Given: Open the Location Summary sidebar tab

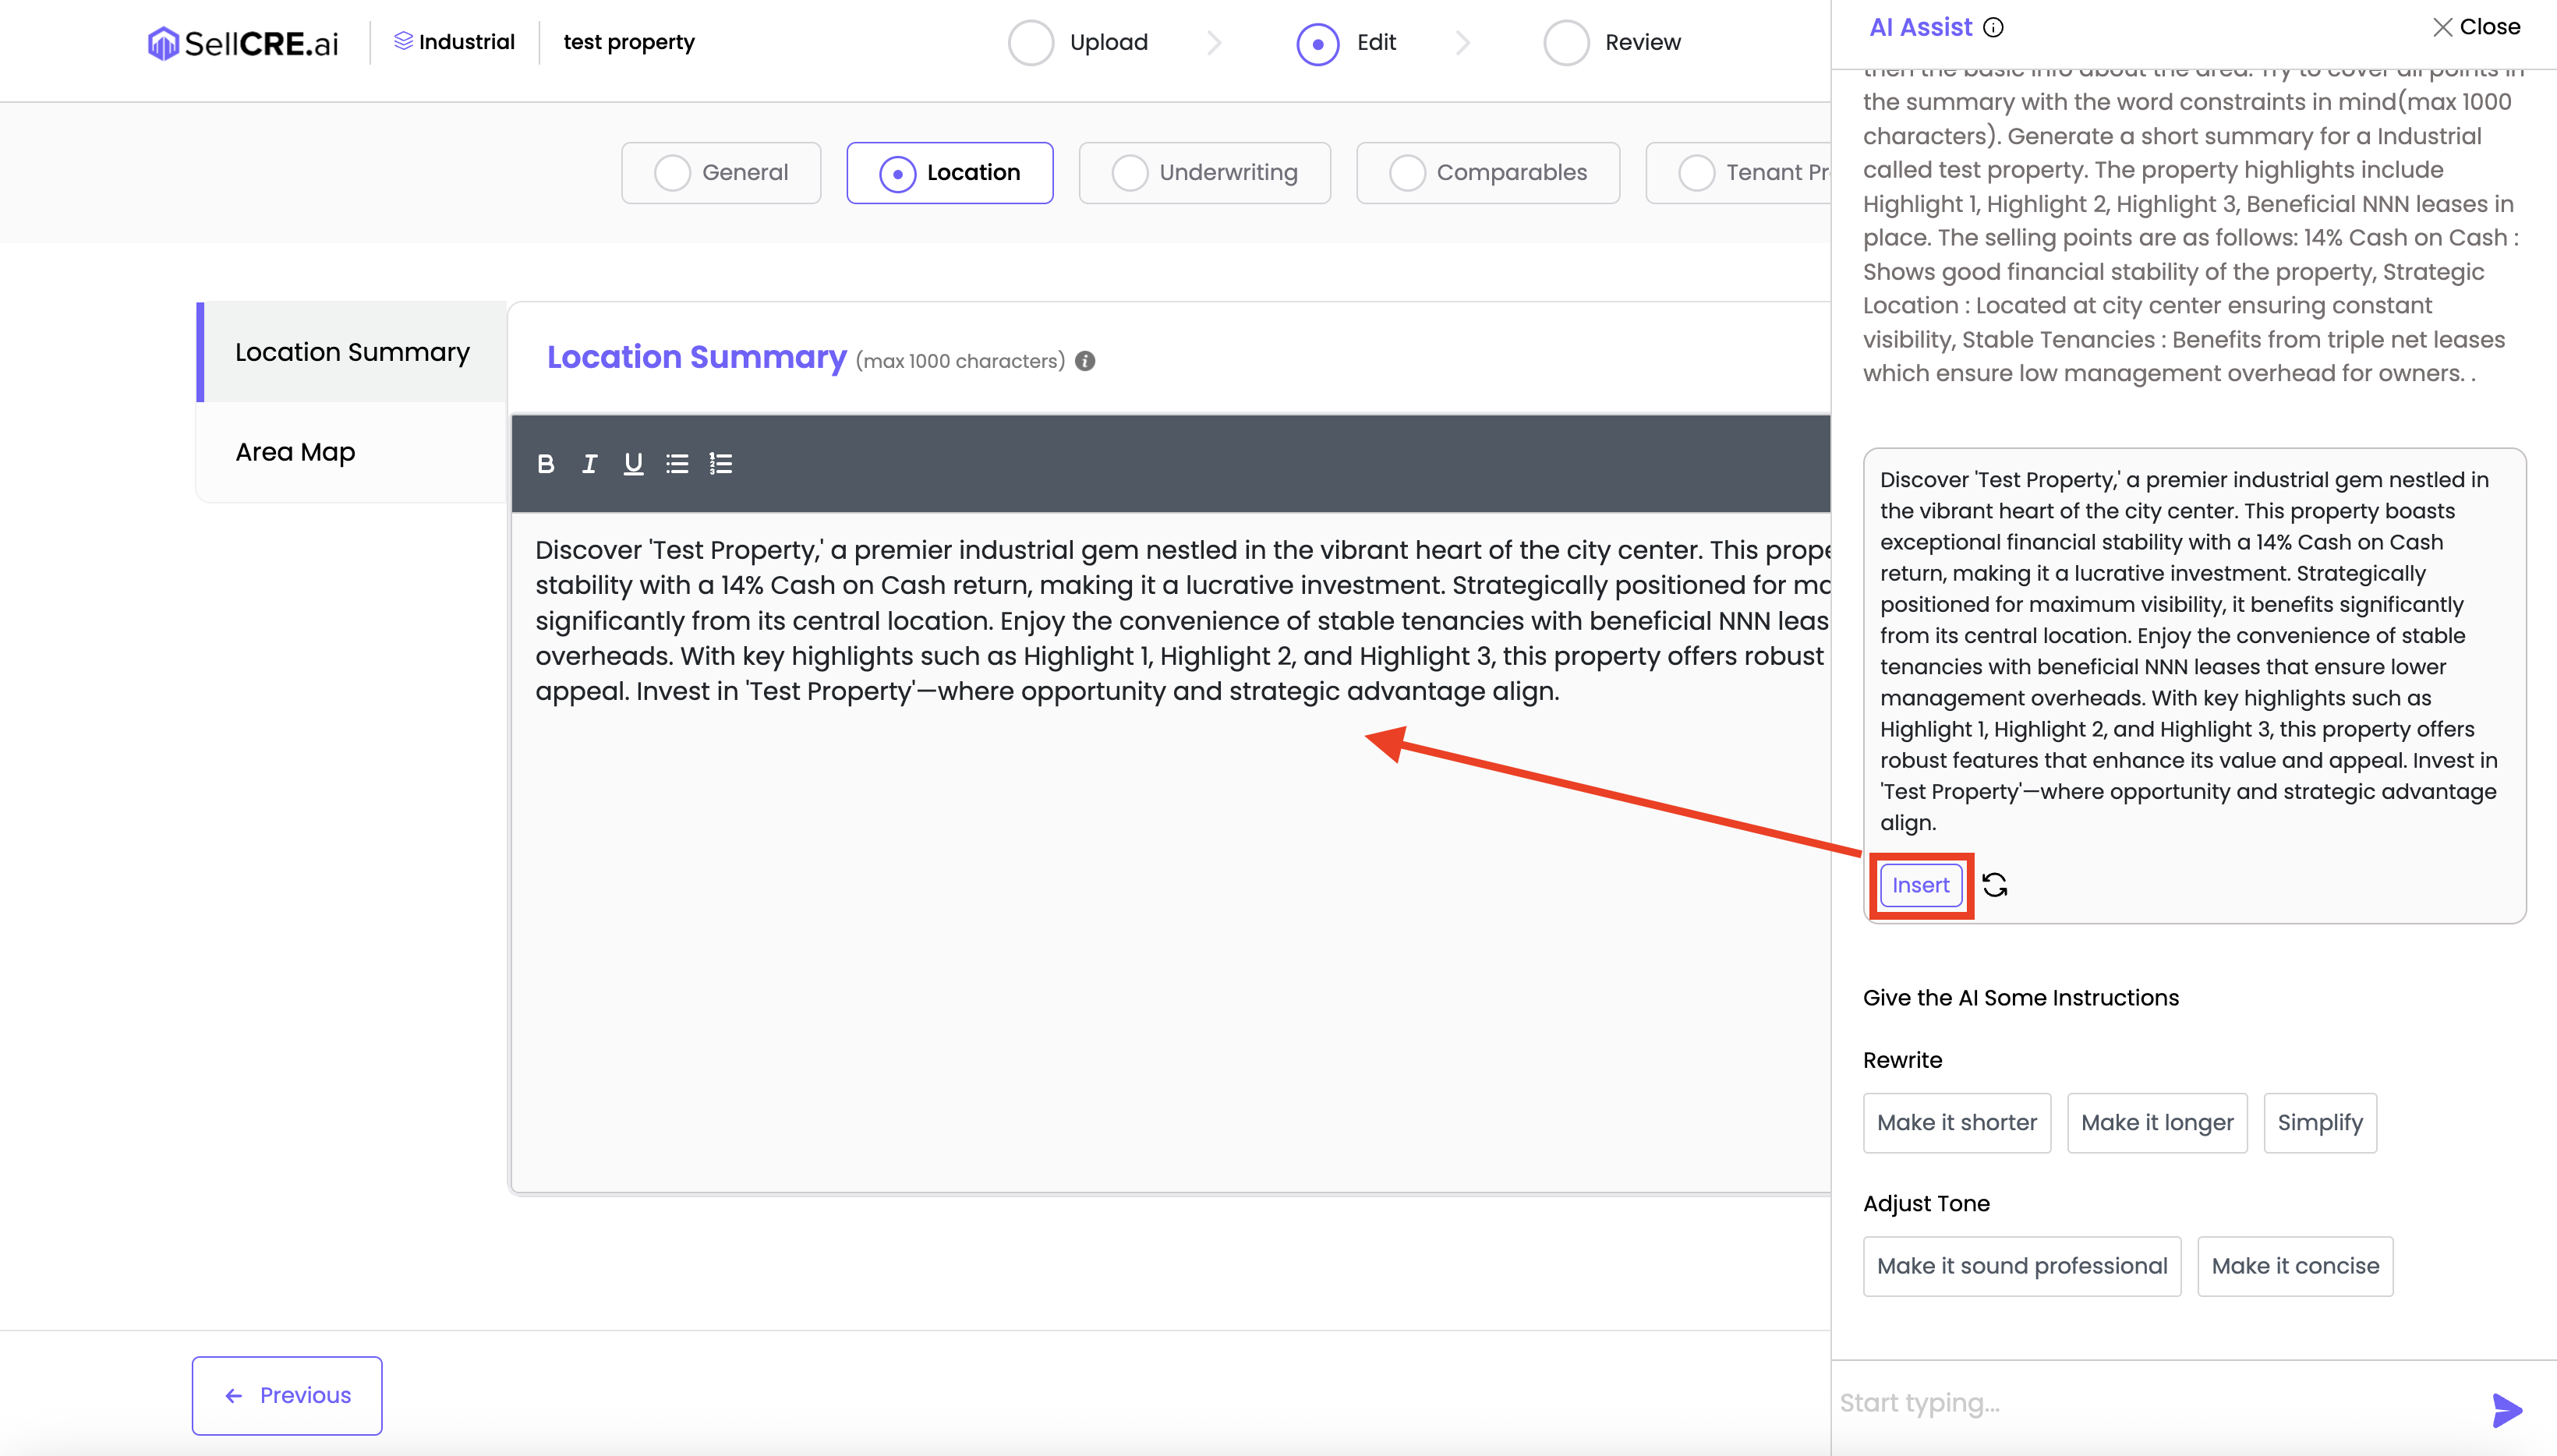Looking at the screenshot, I should 352,352.
